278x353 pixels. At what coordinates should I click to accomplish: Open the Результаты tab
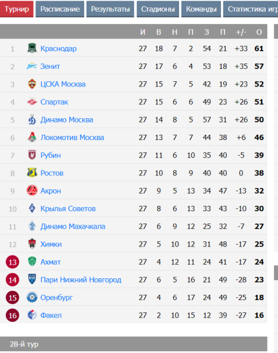(110, 9)
